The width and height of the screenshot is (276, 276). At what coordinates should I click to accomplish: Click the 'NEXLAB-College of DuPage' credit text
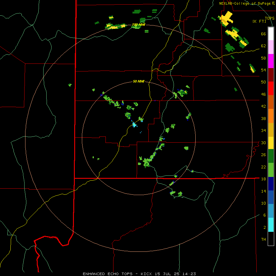click(x=245, y=3)
